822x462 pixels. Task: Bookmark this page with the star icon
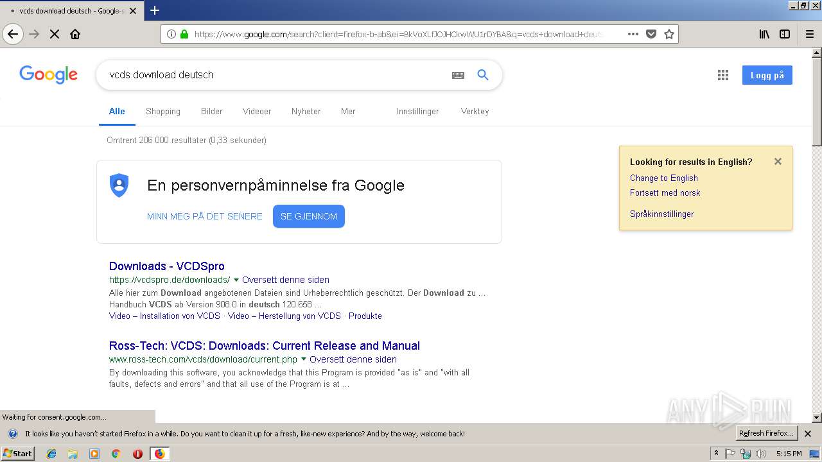pos(669,34)
